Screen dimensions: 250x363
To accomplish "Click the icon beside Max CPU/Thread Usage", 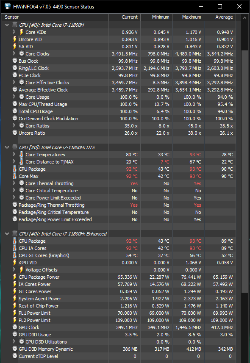I will [x=15, y=104].
